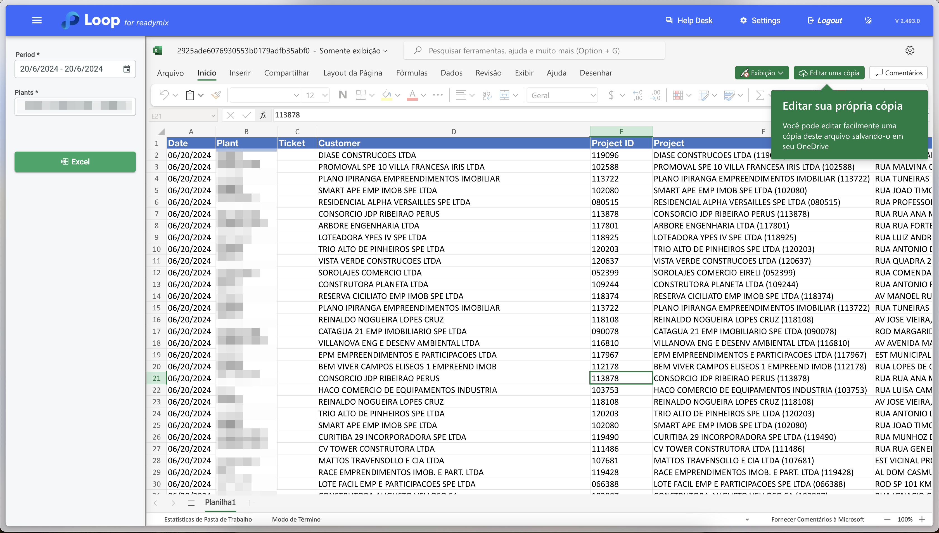Switch to the Planilha1 sheet tab
Viewport: 939px width, 533px height.
tap(220, 503)
